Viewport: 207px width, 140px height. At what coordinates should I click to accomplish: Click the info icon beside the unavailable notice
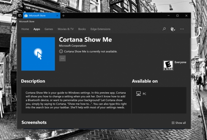coord(61,51)
